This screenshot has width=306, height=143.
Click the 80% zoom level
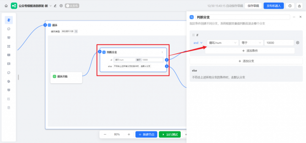pos(117,134)
